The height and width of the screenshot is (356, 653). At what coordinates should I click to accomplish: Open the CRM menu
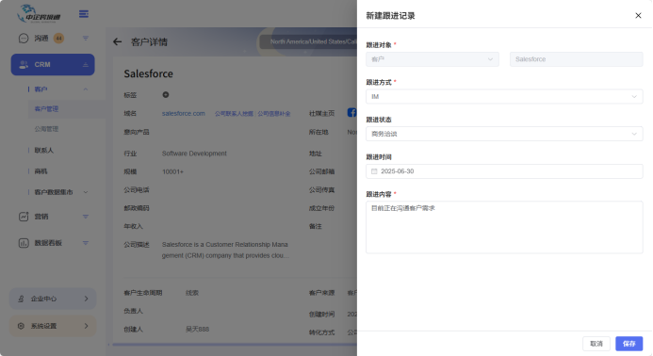pyautogui.click(x=53, y=65)
